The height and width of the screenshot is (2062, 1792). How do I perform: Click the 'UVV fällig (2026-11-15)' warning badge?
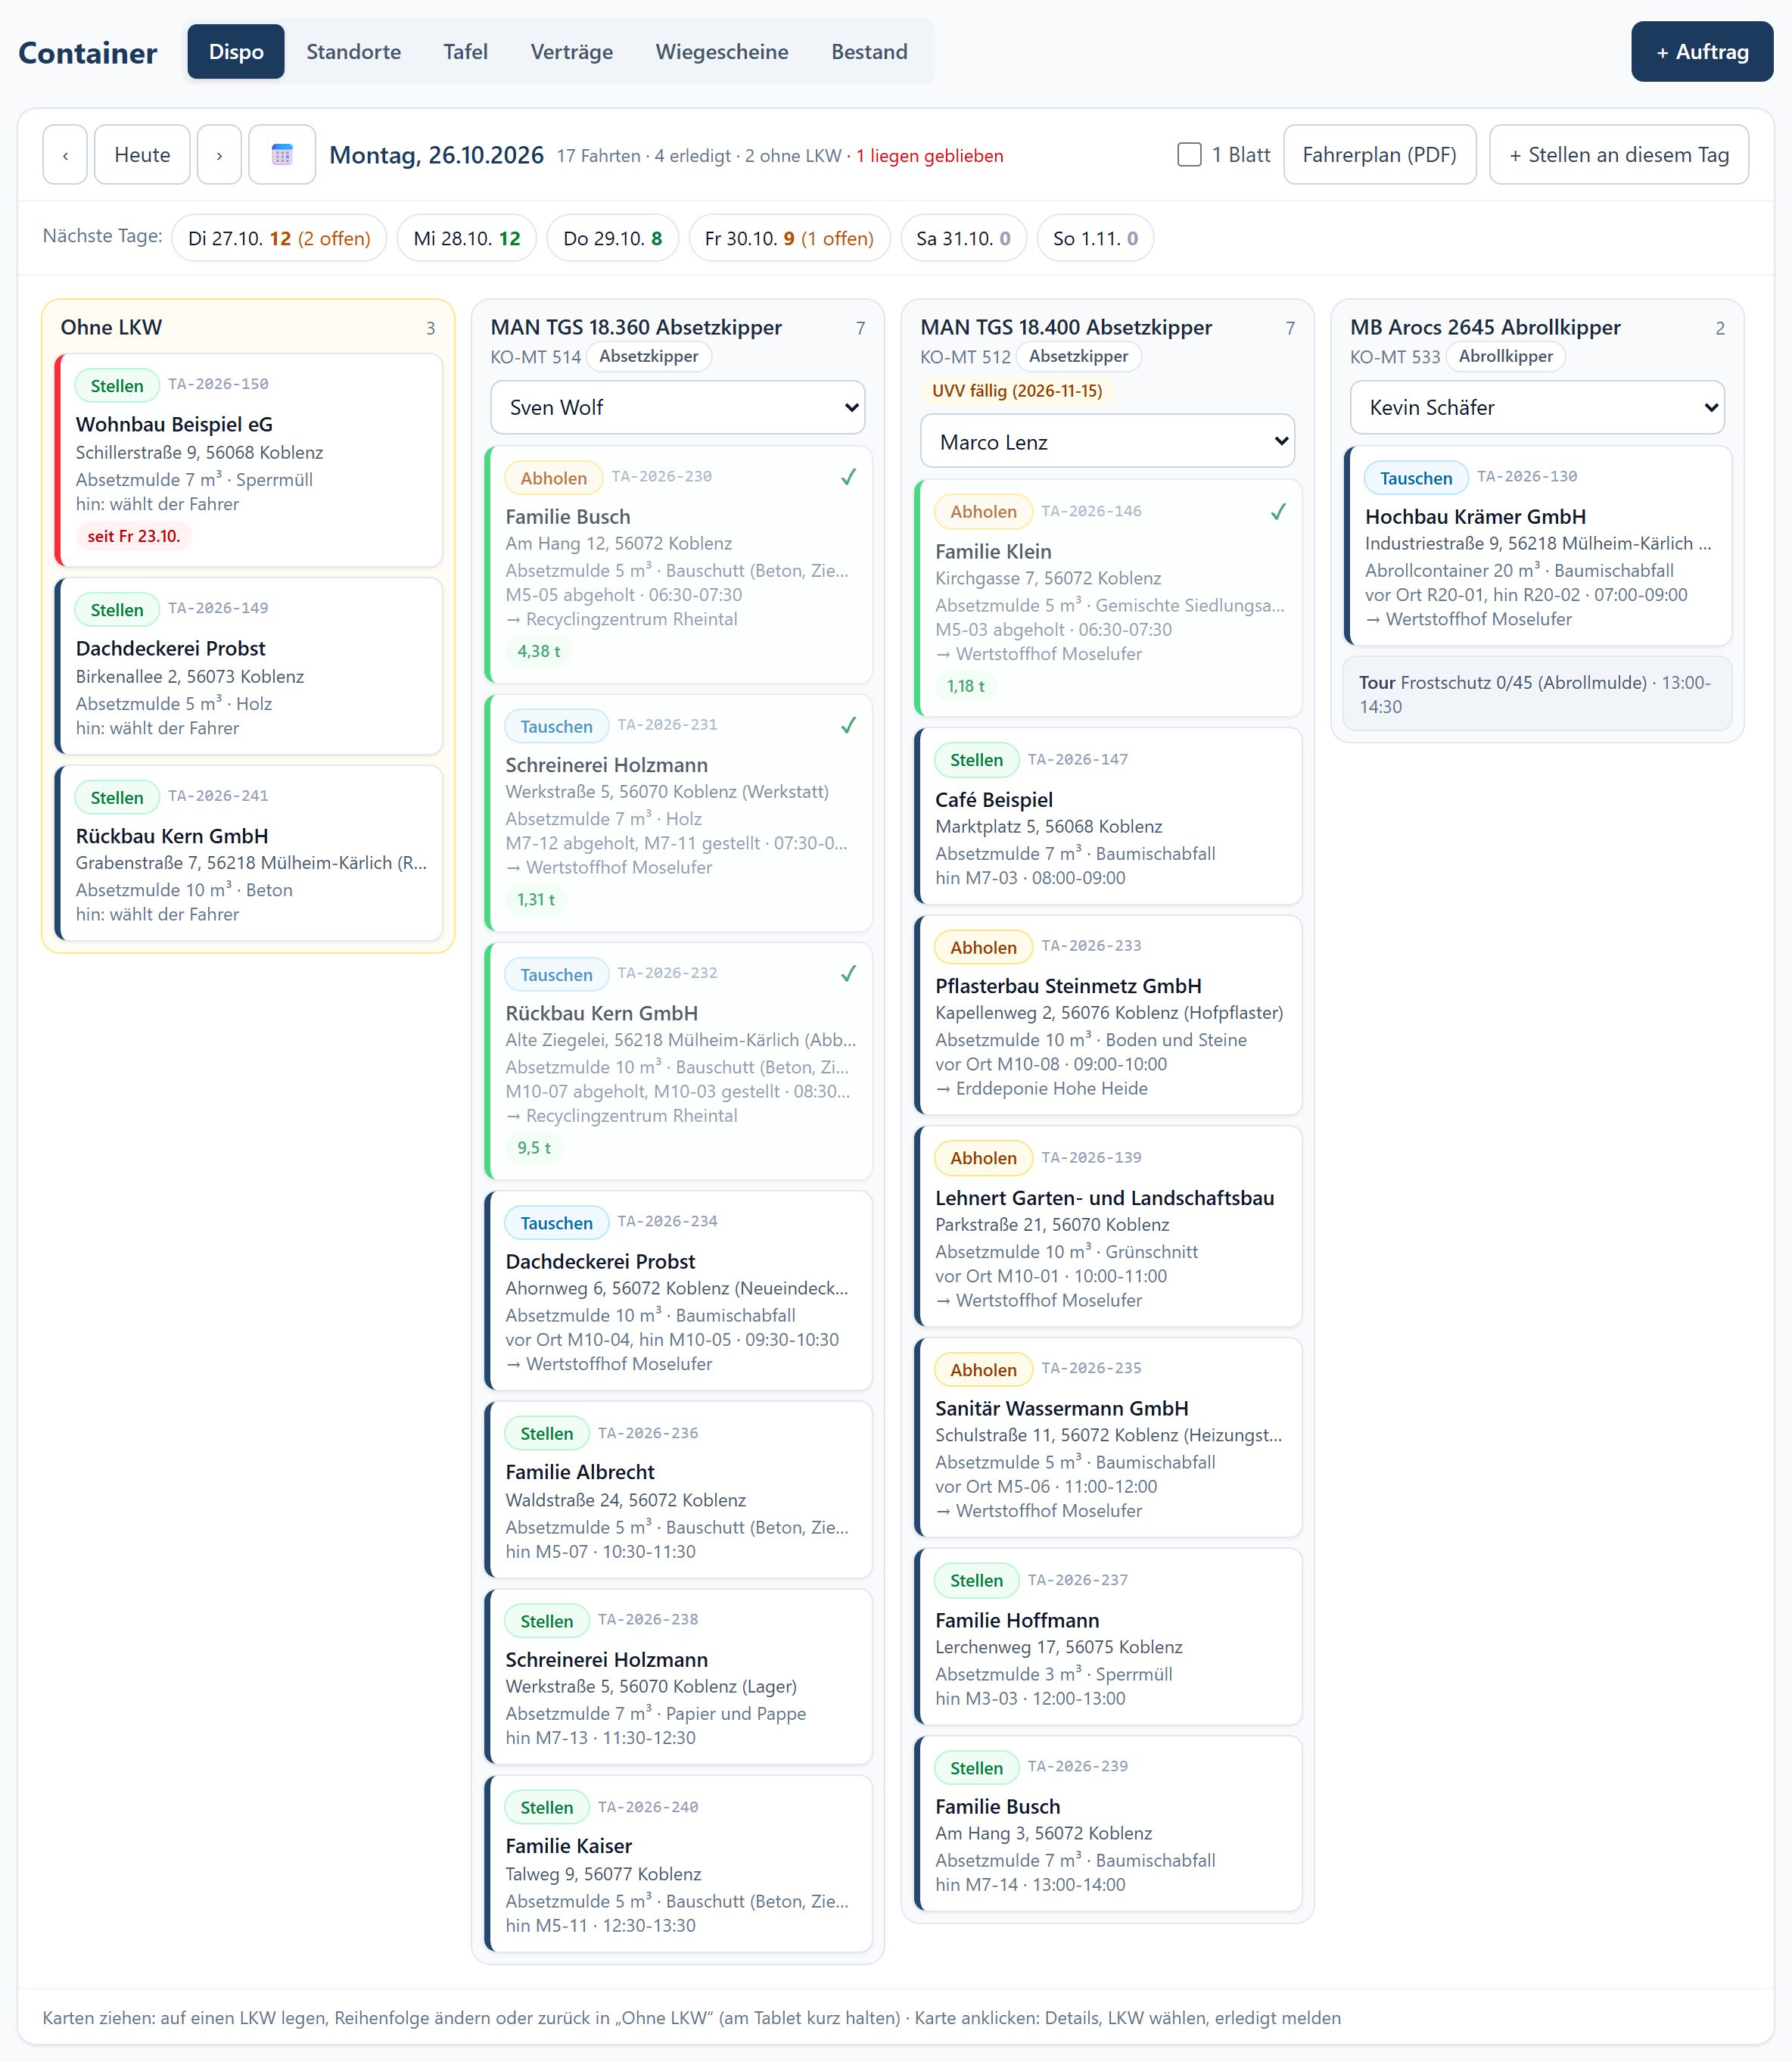click(x=1017, y=391)
